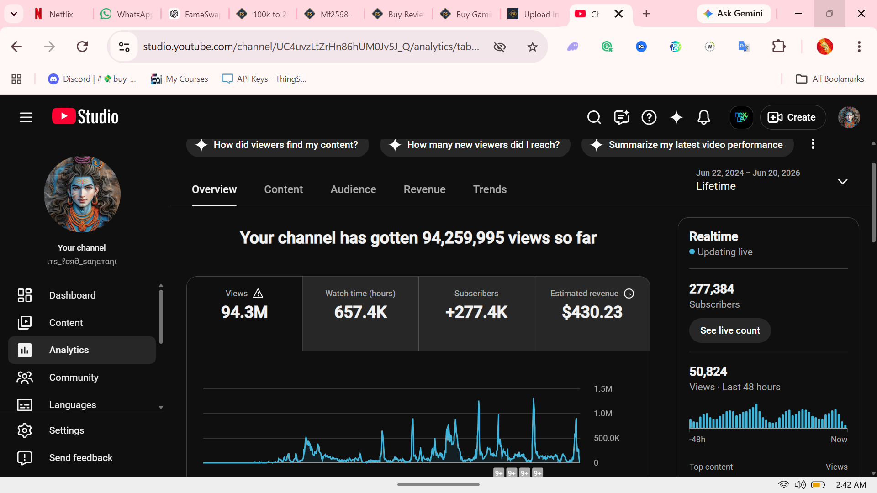Viewport: 877px width, 493px height.
Task: Open YouTube Studio search icon
Action: coord(594,117)
